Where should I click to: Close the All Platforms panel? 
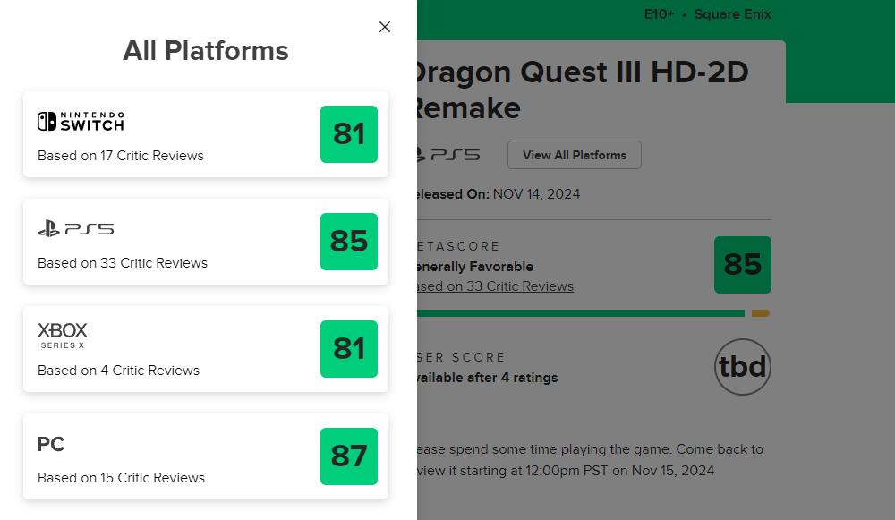385,27
